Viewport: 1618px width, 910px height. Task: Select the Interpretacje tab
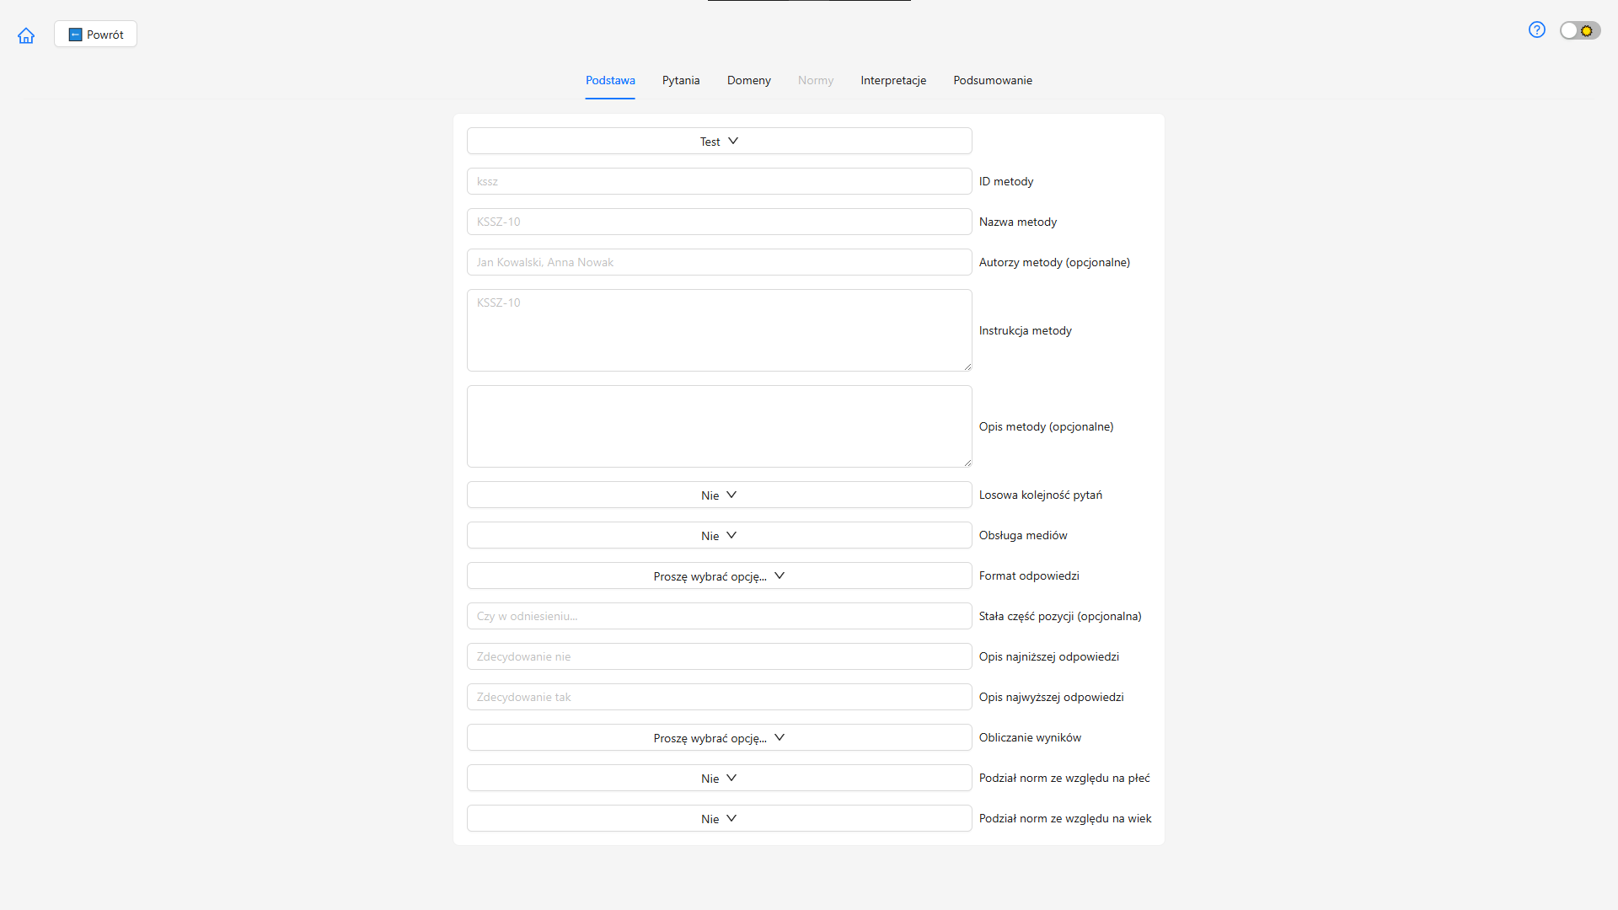click(893, 80)
